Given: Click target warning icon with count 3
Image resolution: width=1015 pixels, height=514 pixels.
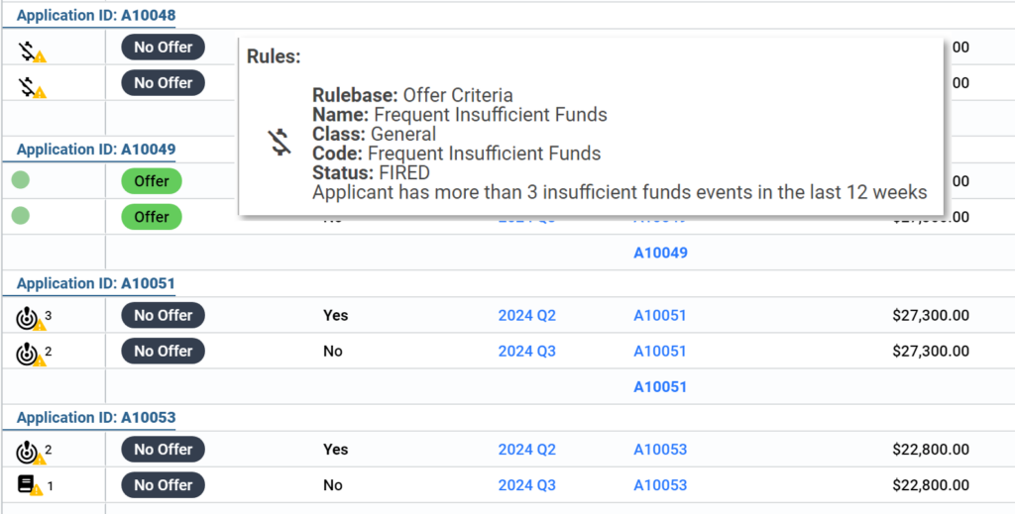Looking at the screenshot, I should point(30,318).
